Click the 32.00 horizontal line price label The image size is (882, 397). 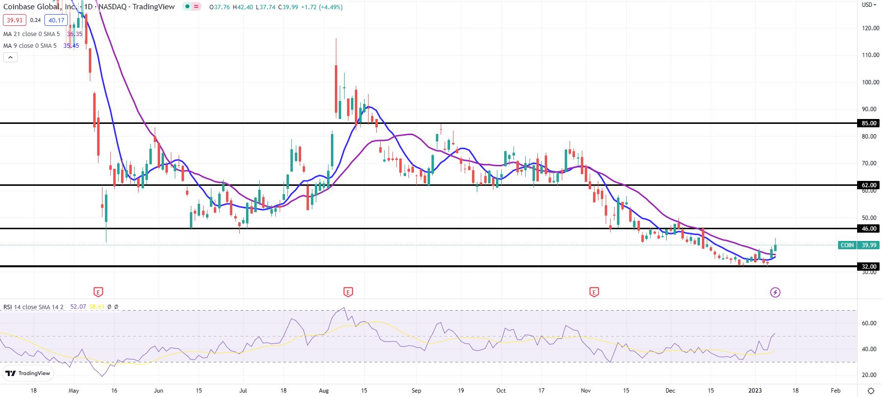[869, 267]
